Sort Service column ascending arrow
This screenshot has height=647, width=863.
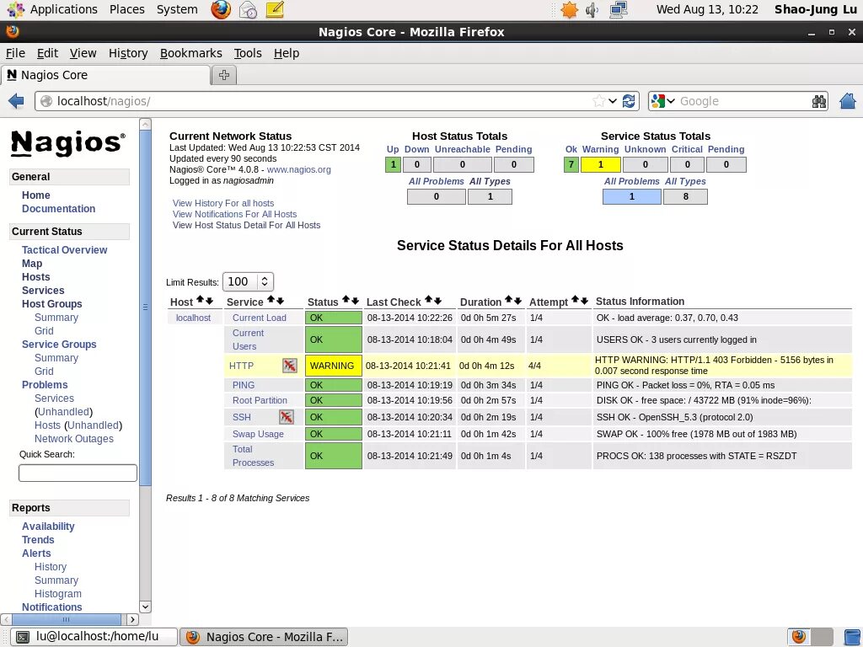pyautogui.click(x=271, y=300)
